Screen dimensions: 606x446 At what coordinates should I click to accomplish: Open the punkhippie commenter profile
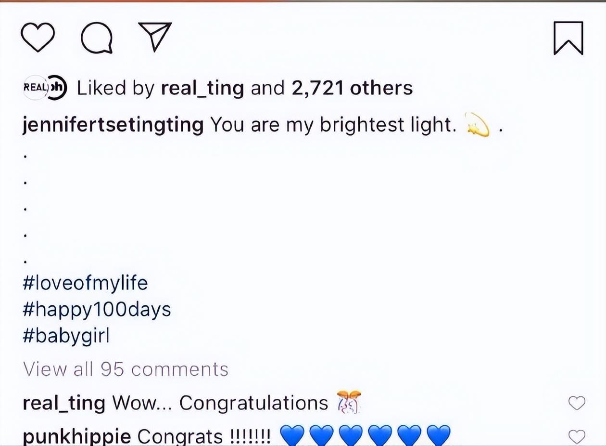tap(76, 437)
